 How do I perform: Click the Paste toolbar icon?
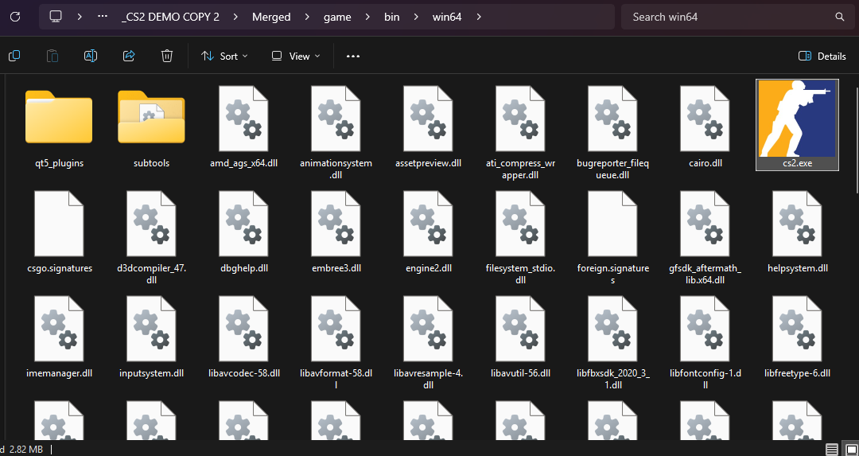tap(52, 56)
